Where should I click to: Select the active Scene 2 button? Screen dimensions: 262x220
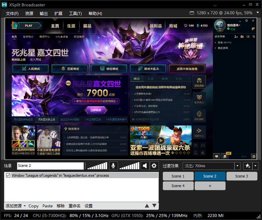tap(210, 176)
